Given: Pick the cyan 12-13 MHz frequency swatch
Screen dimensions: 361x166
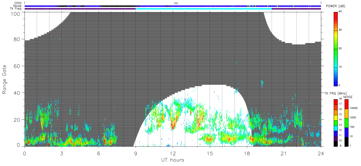Looking at the screenshot, I should tap(335, 128).
